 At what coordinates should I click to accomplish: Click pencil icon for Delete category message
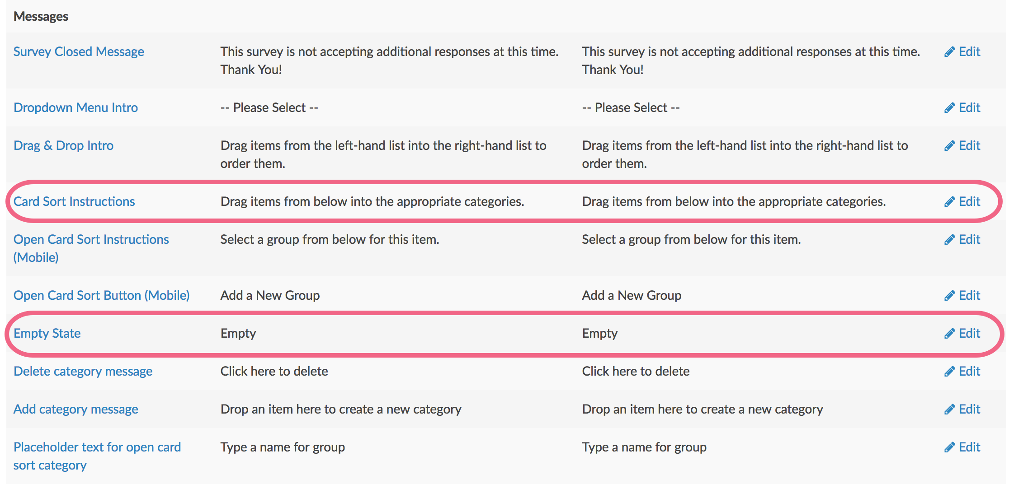(949, 372)
